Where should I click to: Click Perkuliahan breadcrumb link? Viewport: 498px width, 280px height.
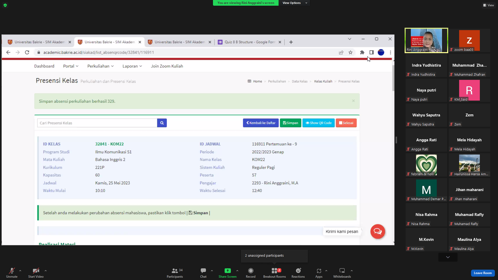coord(277,81)
